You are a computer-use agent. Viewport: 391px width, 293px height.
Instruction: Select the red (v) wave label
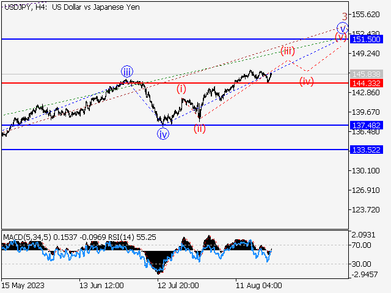click(341, 37)
